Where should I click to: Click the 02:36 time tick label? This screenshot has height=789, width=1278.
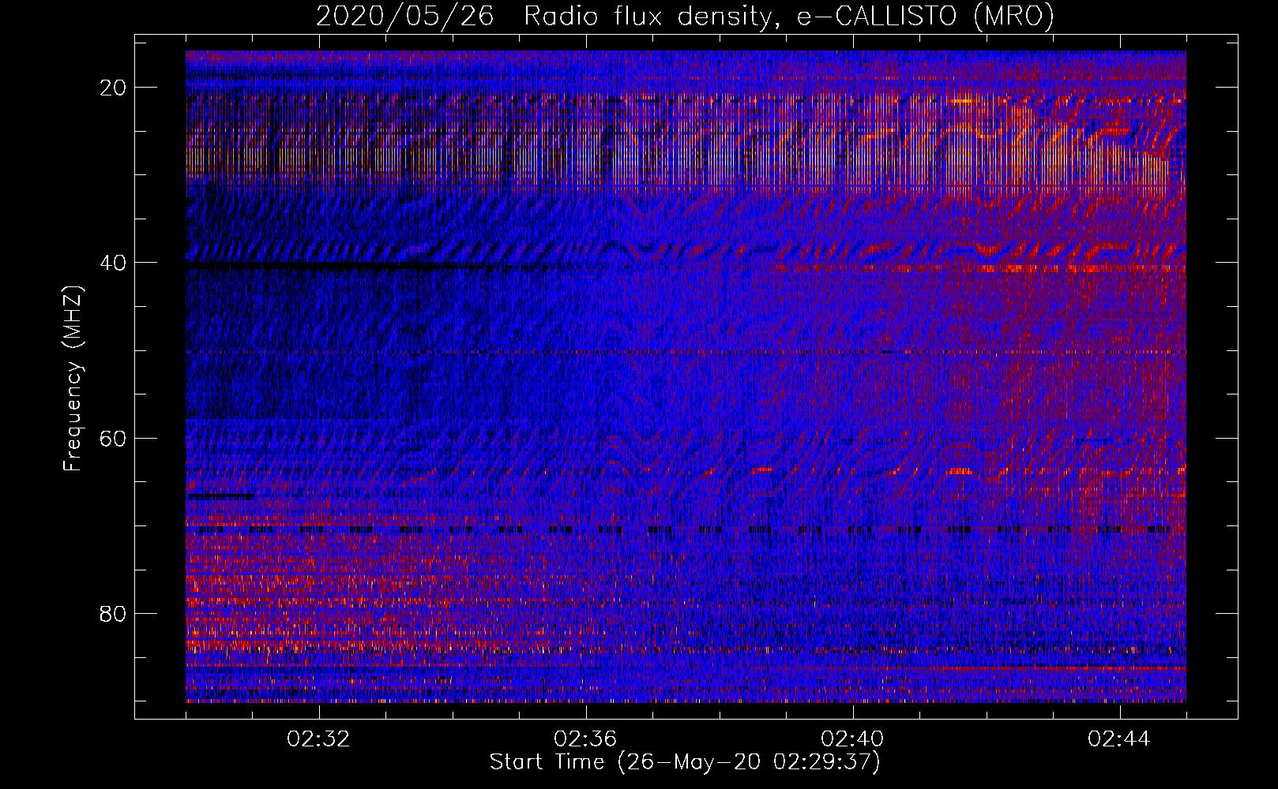click(x=586, y=739)
